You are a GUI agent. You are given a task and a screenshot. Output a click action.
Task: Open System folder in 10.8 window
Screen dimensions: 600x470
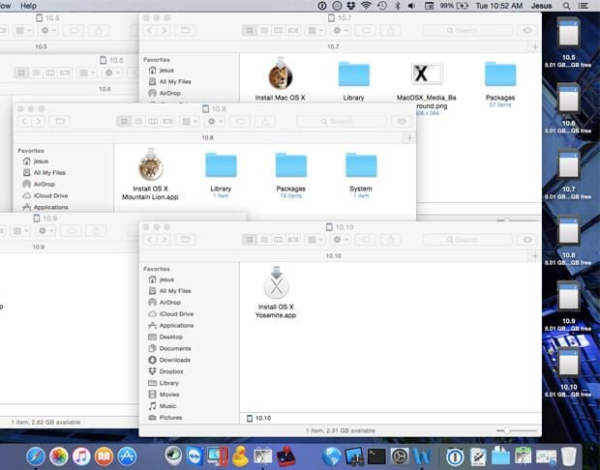click(361, 165)
